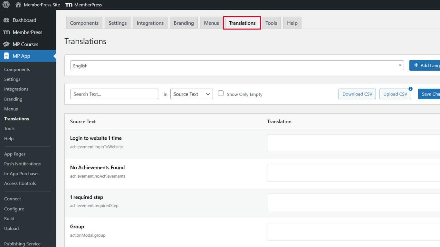Open the Source Text filter dropdown
440x247 pixels.
click(x=191, y=94)
